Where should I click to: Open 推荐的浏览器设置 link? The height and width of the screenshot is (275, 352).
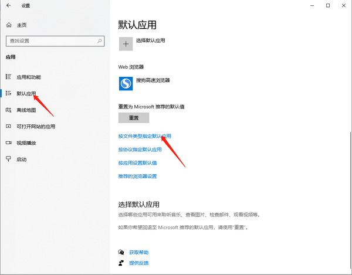(x=137, y=176)
